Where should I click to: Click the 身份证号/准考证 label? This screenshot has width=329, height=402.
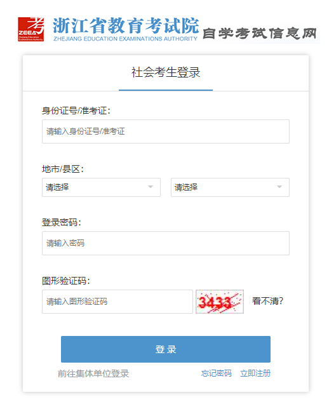76,111
